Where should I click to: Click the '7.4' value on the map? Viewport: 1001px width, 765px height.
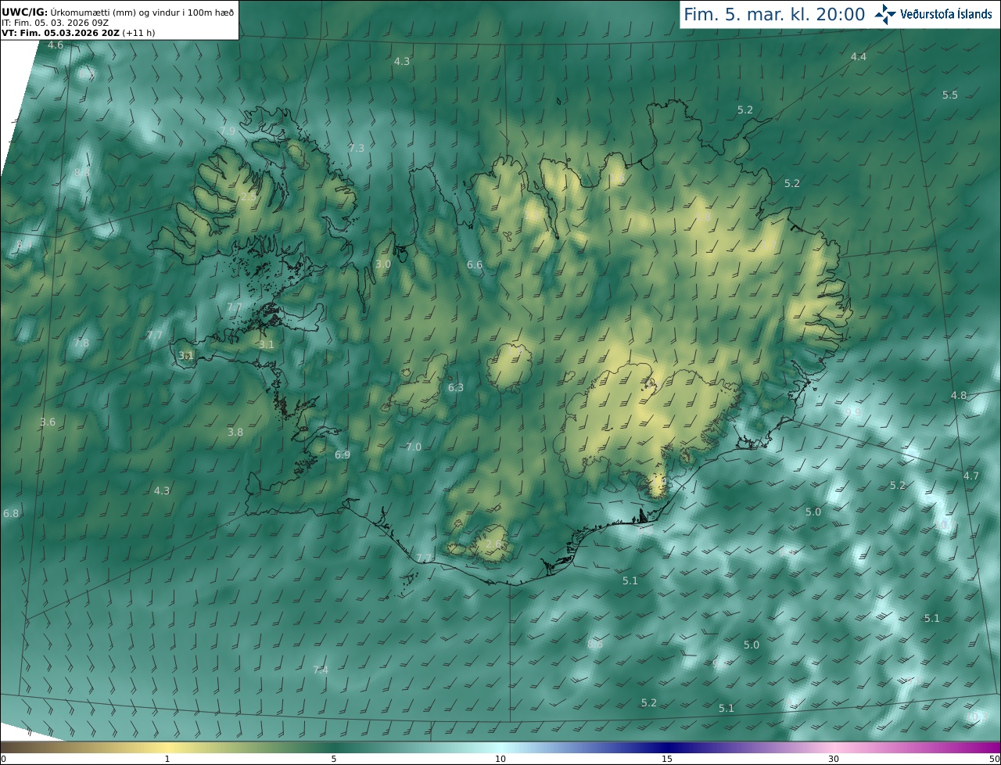click(321, 670)
